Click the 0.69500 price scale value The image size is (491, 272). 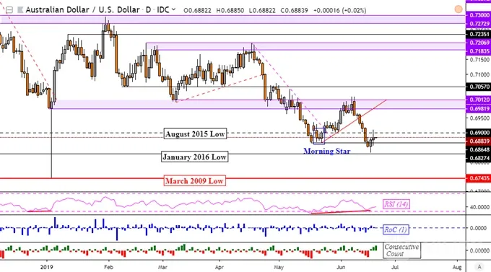coord(479,118)
